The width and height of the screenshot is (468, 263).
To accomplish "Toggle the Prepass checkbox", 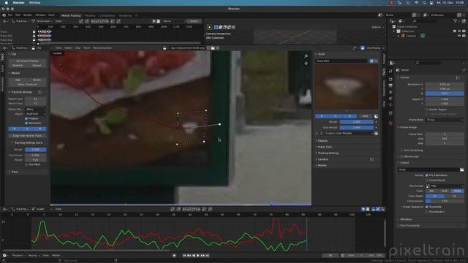I will point(26,118).
